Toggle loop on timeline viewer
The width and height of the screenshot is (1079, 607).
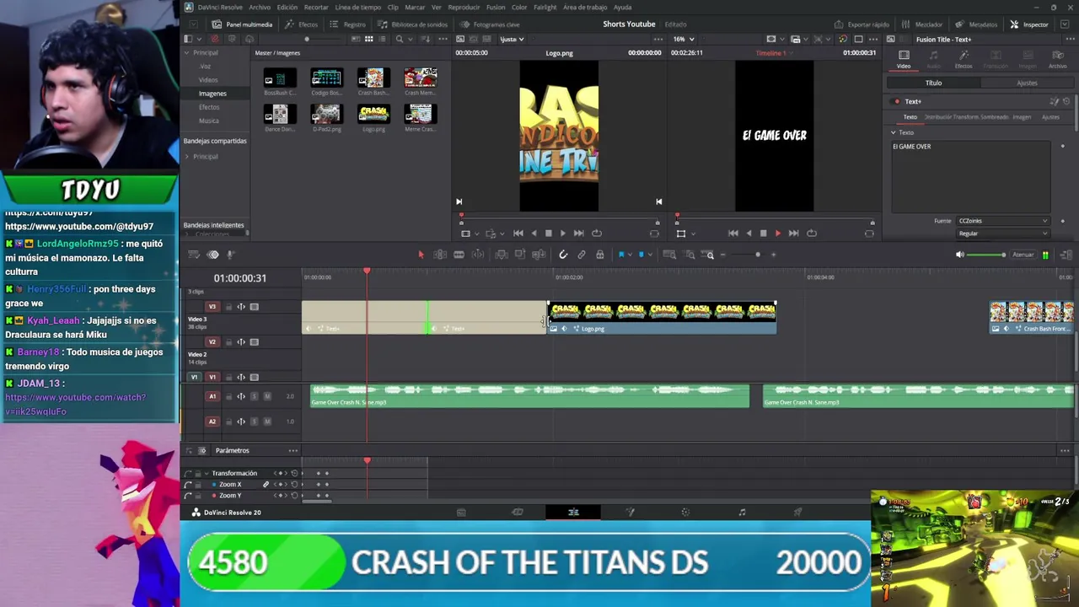[x=812, y=234]
